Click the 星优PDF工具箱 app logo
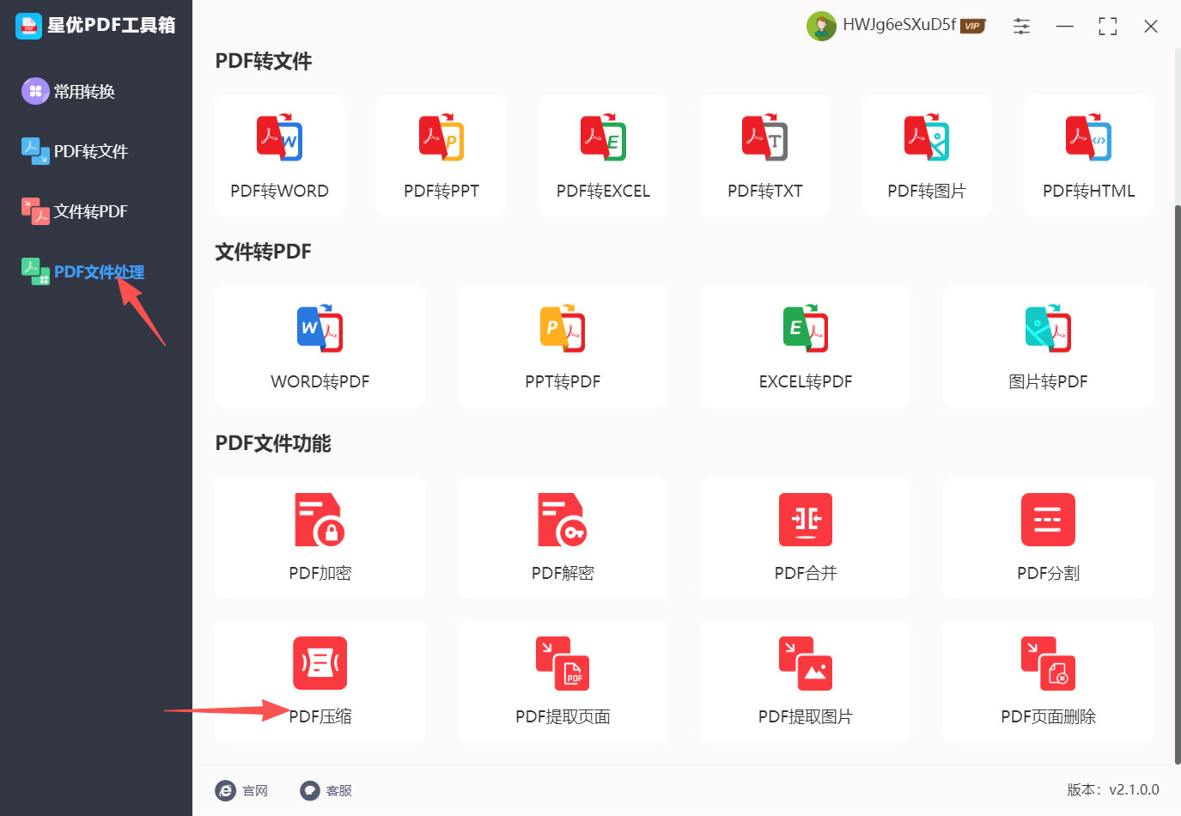The width and height of the screenshot is (1181, 816). [x=28, y=26]
